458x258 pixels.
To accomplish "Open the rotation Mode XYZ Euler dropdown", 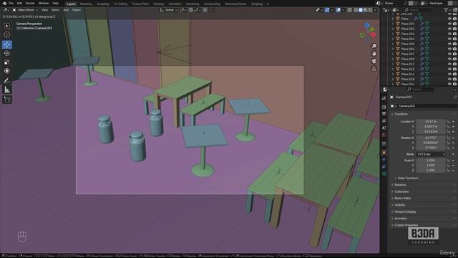I will tap(431, 154).
